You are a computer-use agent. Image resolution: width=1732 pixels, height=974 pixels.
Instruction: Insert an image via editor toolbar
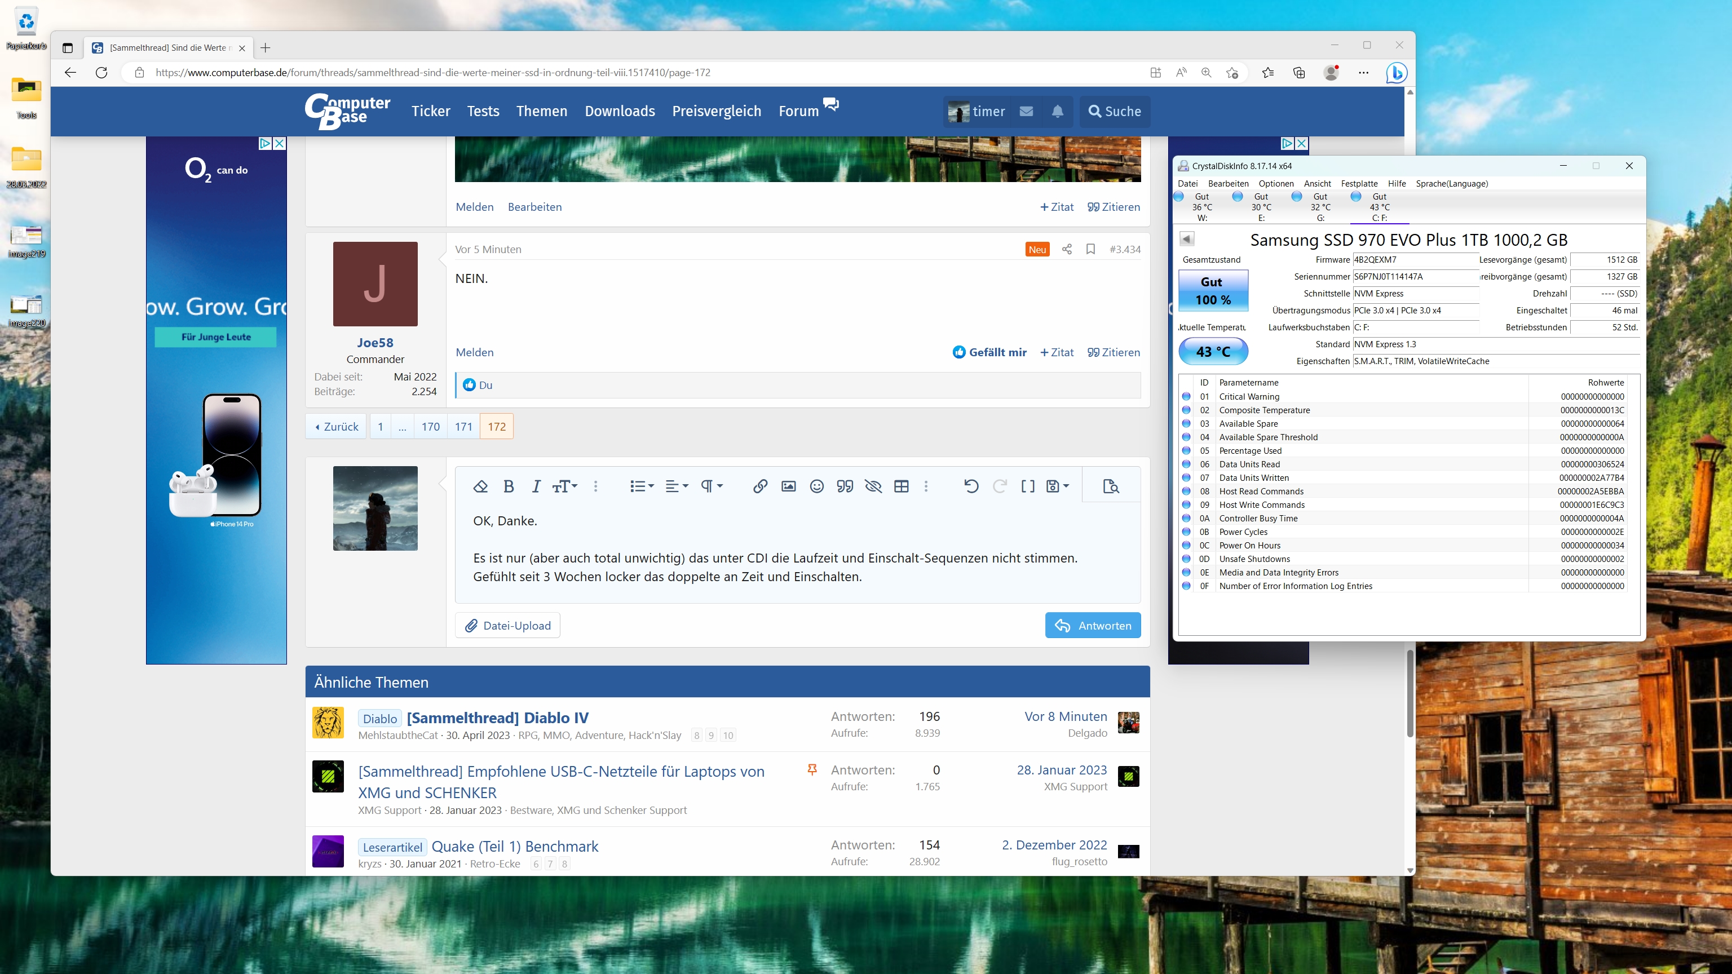tap(788, 486)
